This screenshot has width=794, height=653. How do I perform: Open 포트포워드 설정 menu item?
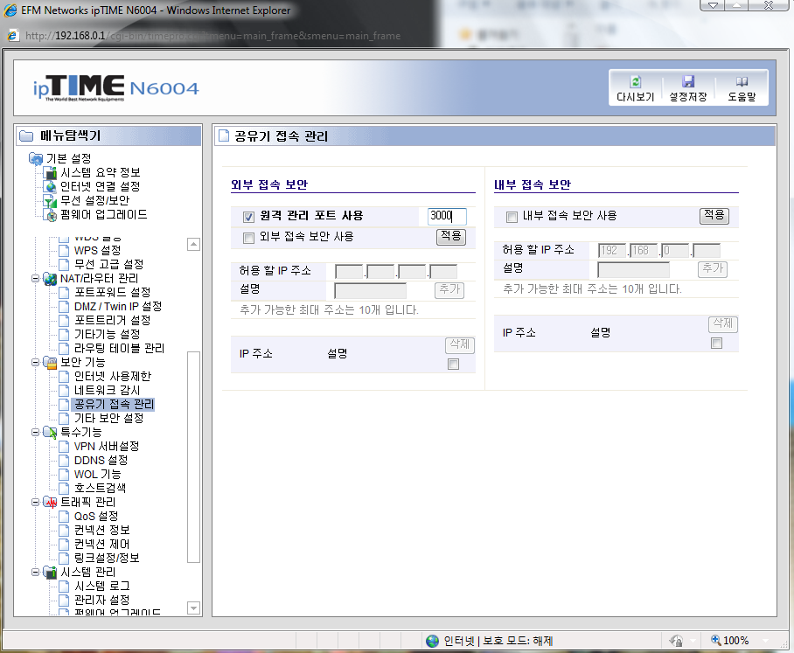click(113, 293)
